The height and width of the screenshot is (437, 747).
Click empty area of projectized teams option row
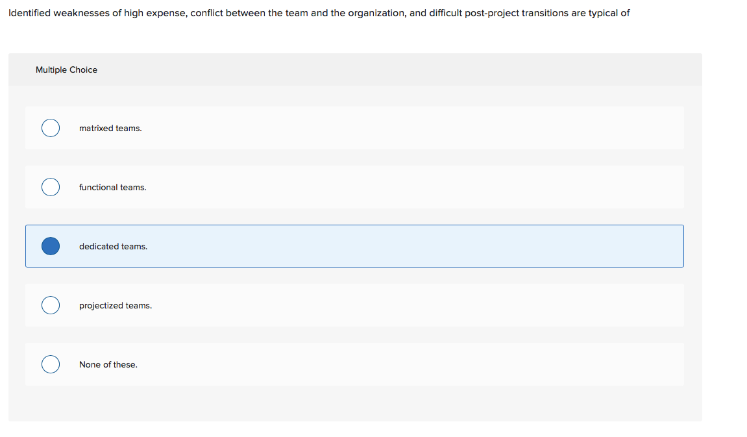pos(415,306)
